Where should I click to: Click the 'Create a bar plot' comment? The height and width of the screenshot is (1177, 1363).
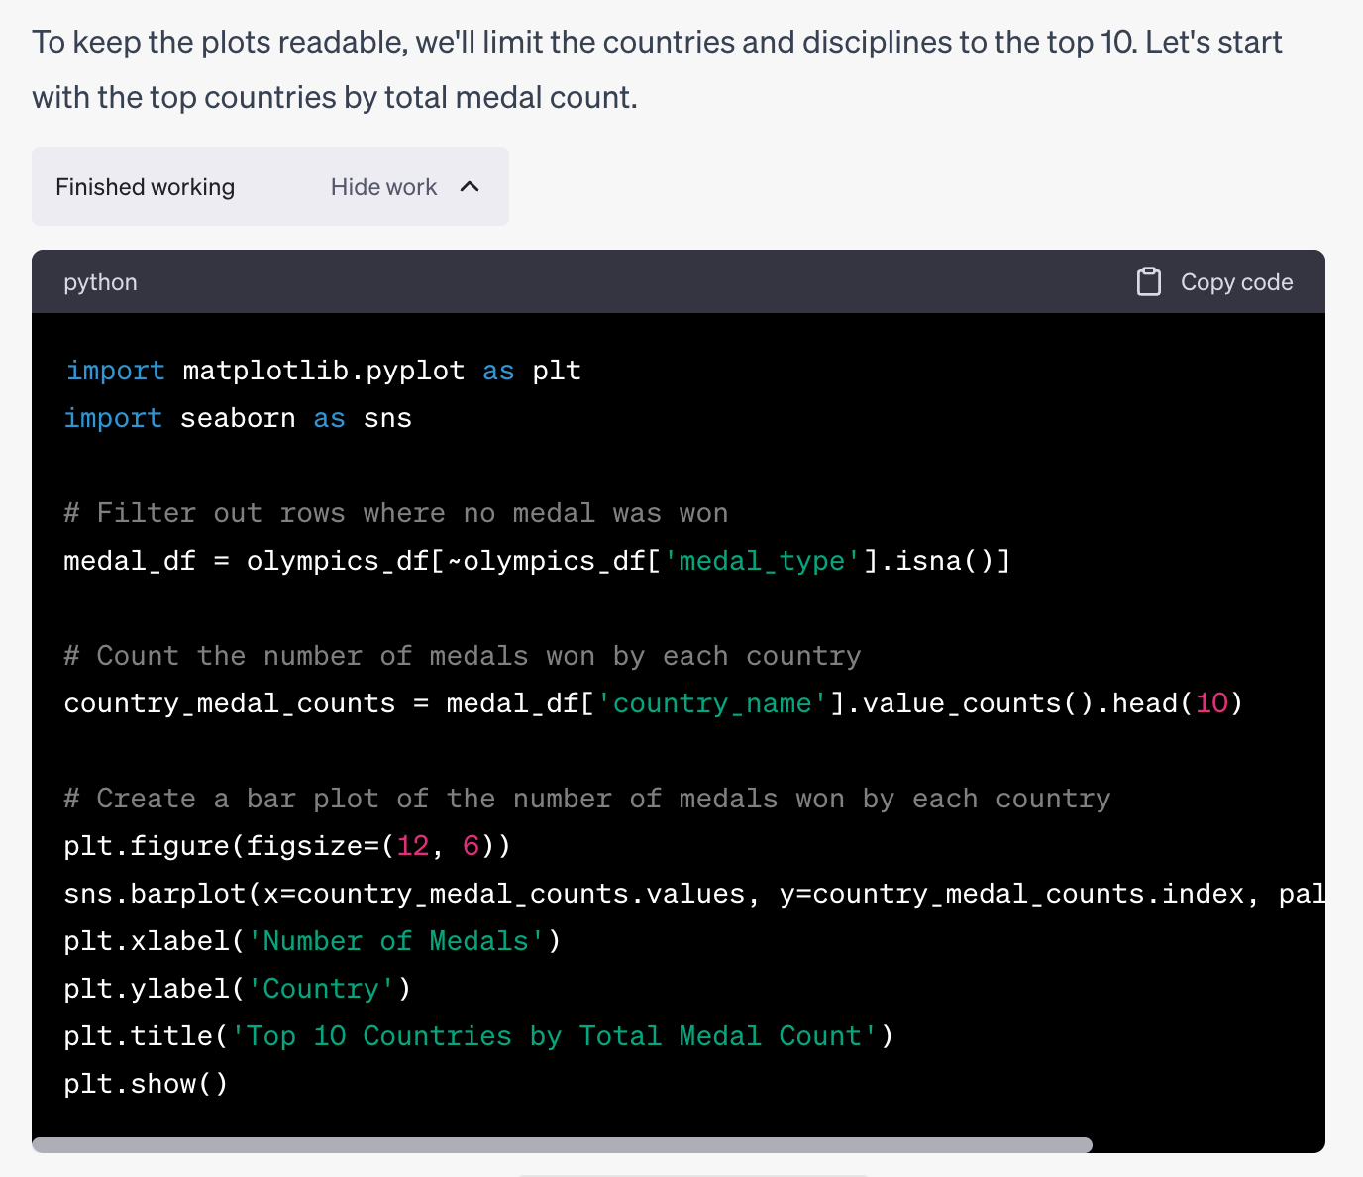(586, 799)
